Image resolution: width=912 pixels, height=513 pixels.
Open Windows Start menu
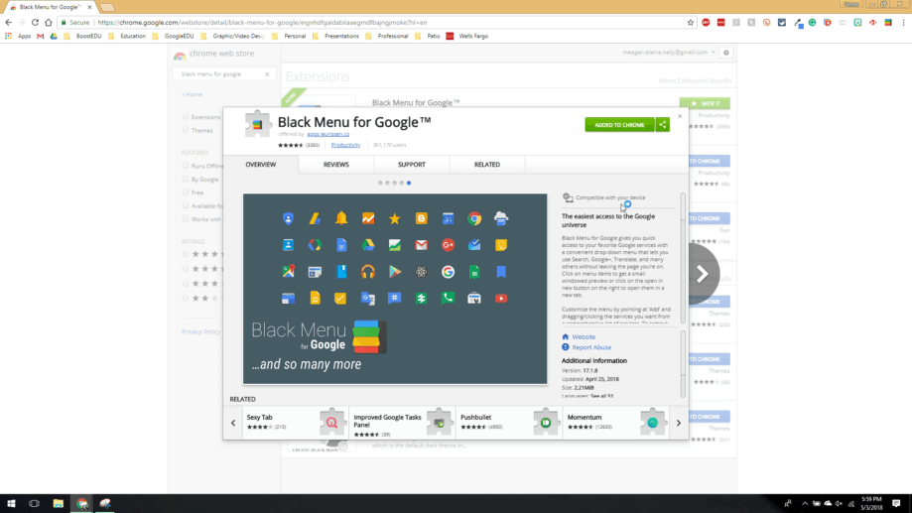[x=11, y=503]
